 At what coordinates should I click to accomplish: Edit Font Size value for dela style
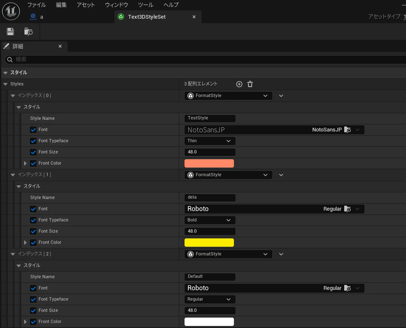[210, 231]
